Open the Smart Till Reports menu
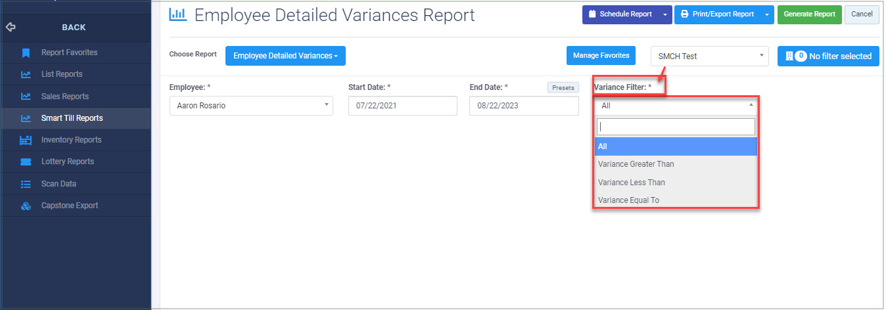 pos(72,118)
